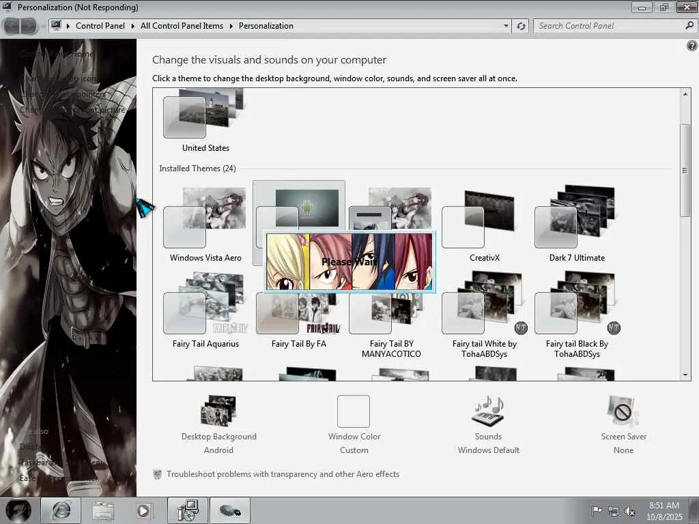Click the themes list scroll up arrow

coord(685,94)
